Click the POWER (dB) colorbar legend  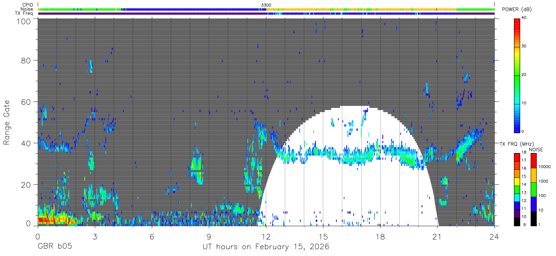point(517,75)
